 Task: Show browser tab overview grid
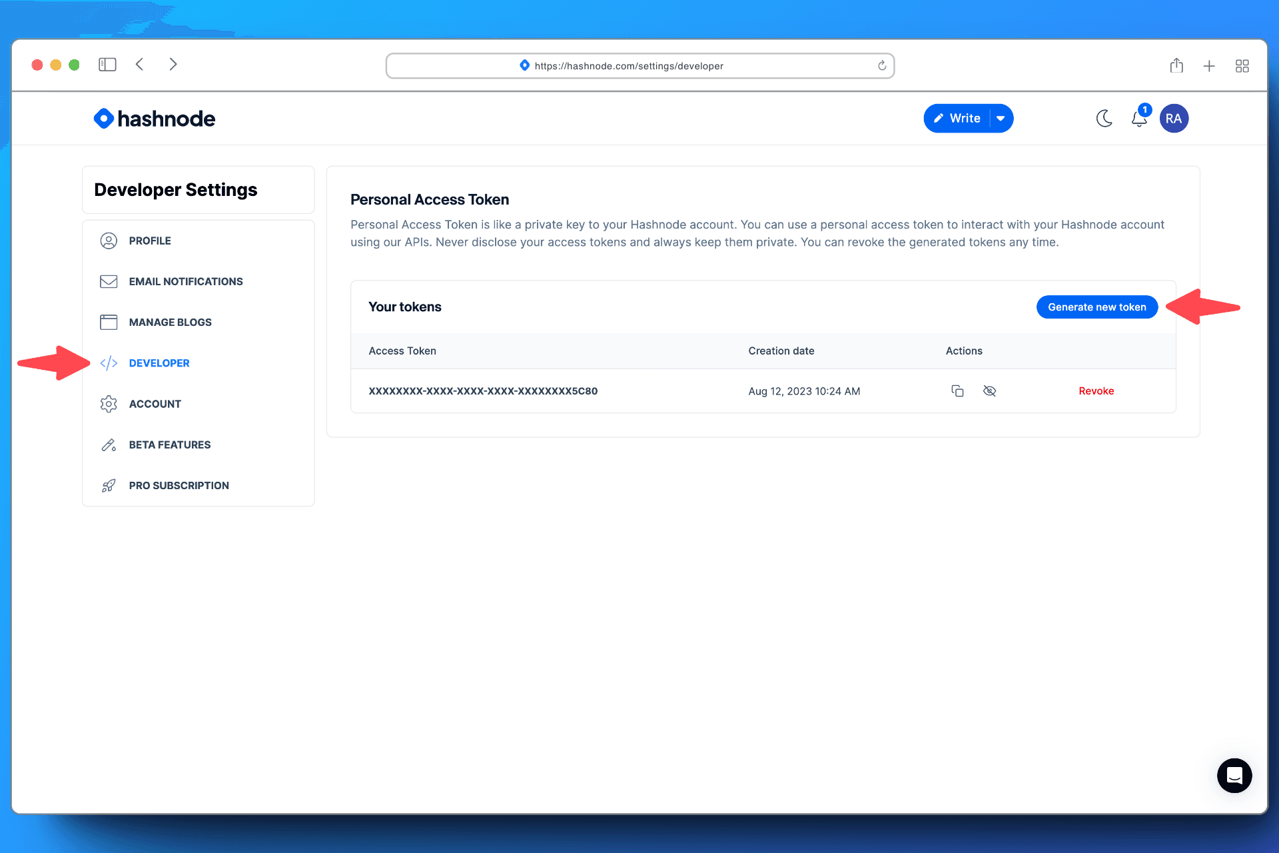pyautogui.click(x=1242, y=66)
